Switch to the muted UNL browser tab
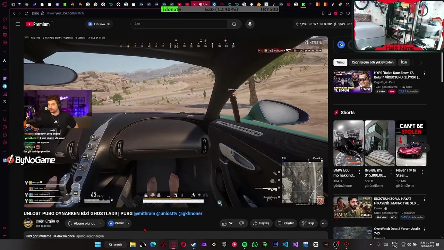 click(200, 5)
